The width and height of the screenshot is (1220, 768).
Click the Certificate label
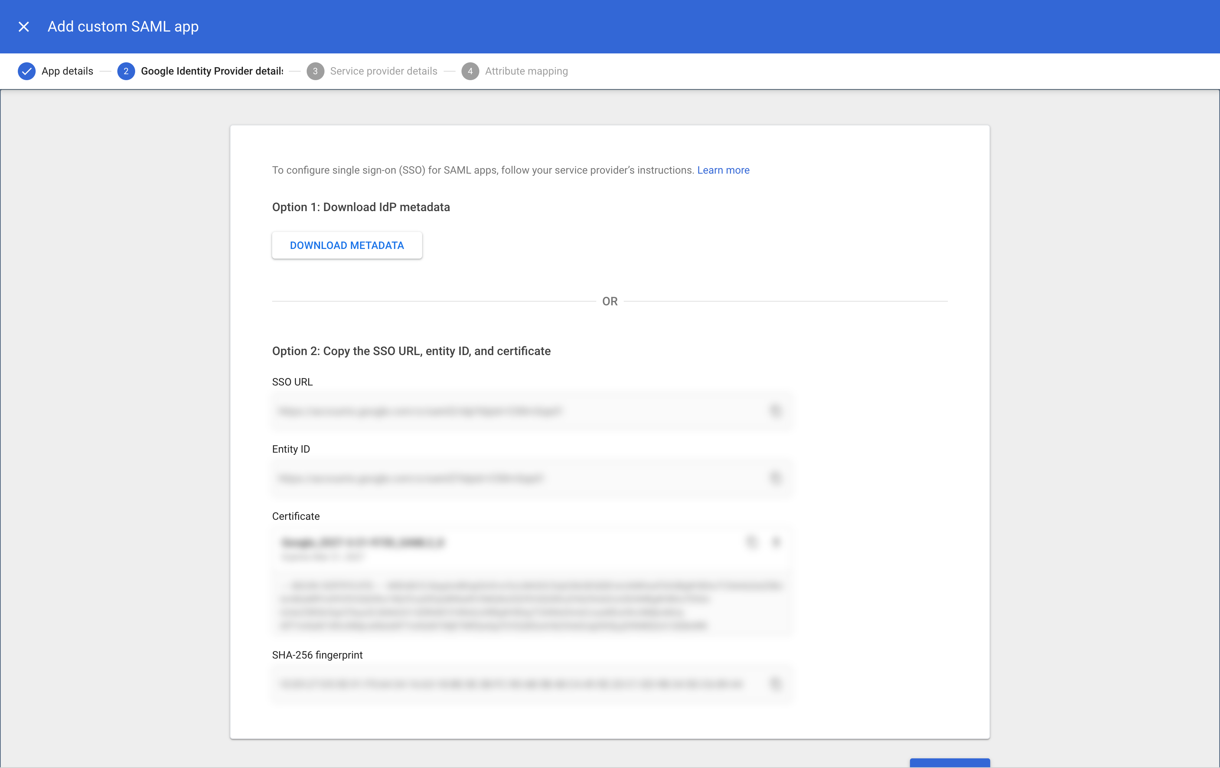296,516
